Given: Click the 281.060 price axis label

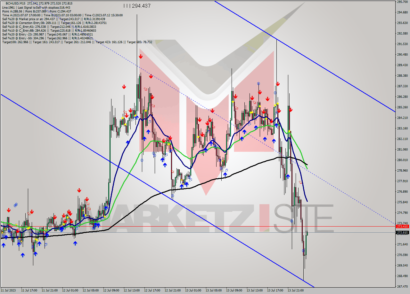Looking at the screenshot, I should coord(402,150).
